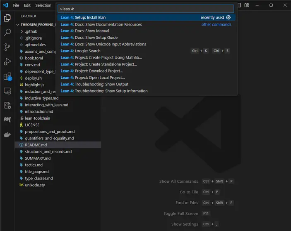Open Remote Explorer view icon
Screen dimensions: 291x231
tap(7, 91)
